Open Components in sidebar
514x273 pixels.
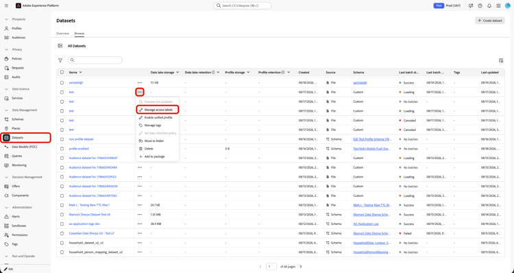point(21,195)
